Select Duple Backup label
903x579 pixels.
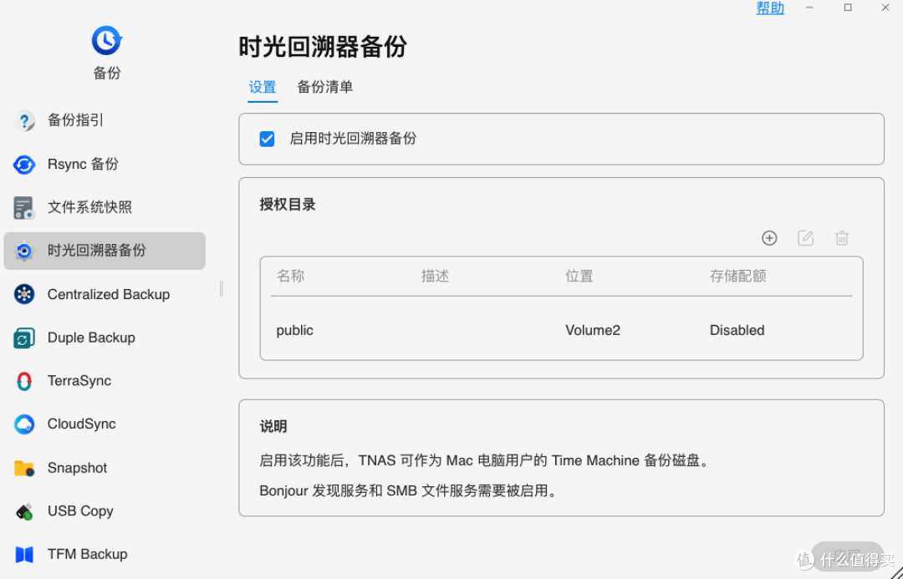[91, 338]
